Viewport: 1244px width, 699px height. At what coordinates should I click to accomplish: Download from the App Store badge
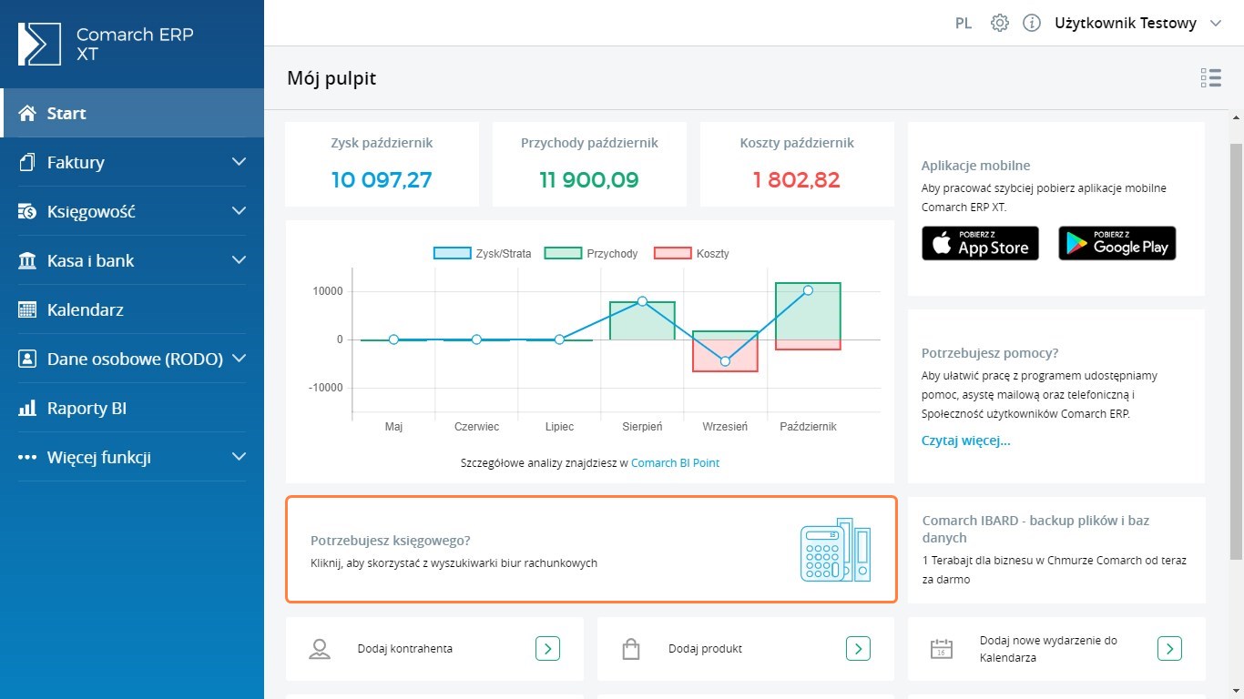pyautogui.click(x=980, y=243)
